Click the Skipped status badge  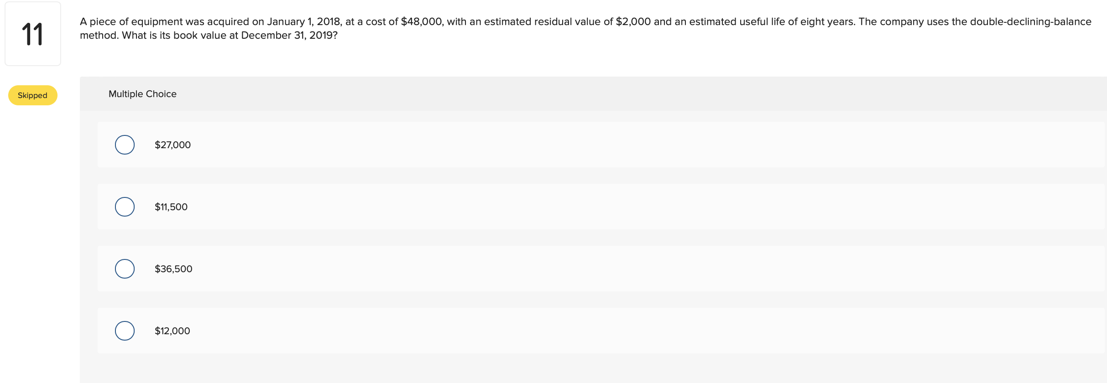point(32,95)
